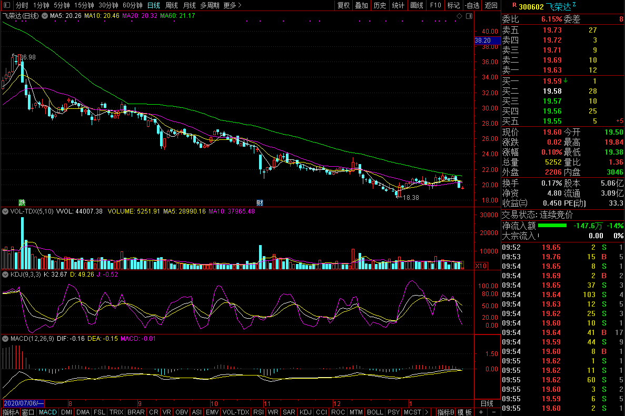The image size is (625, 416).
Task: Click the 返回 back button
Action: click(491, 5)
